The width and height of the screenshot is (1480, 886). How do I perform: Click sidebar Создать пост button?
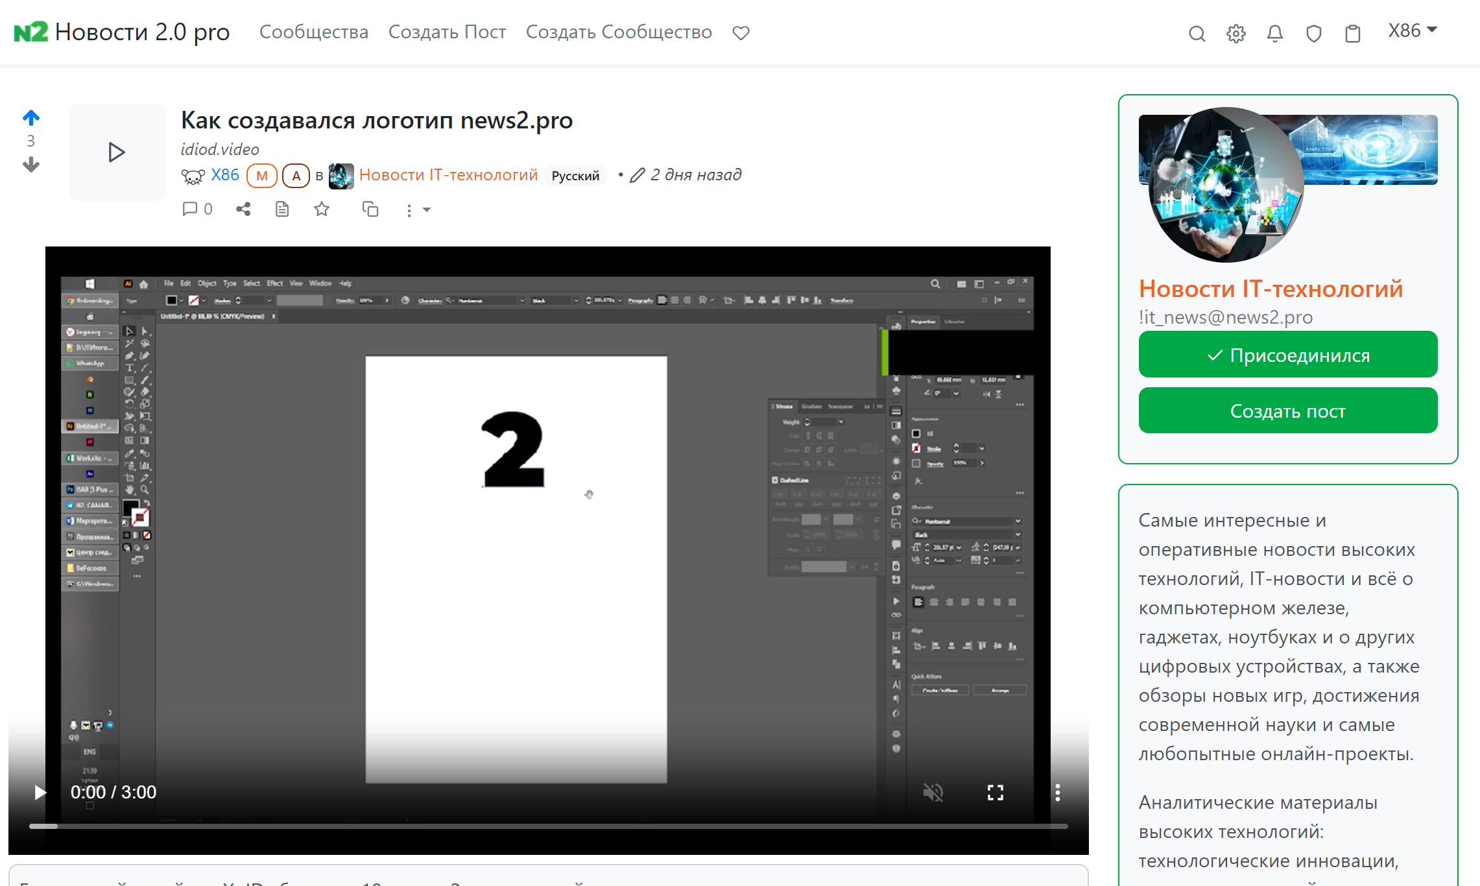click(1288, 410)
